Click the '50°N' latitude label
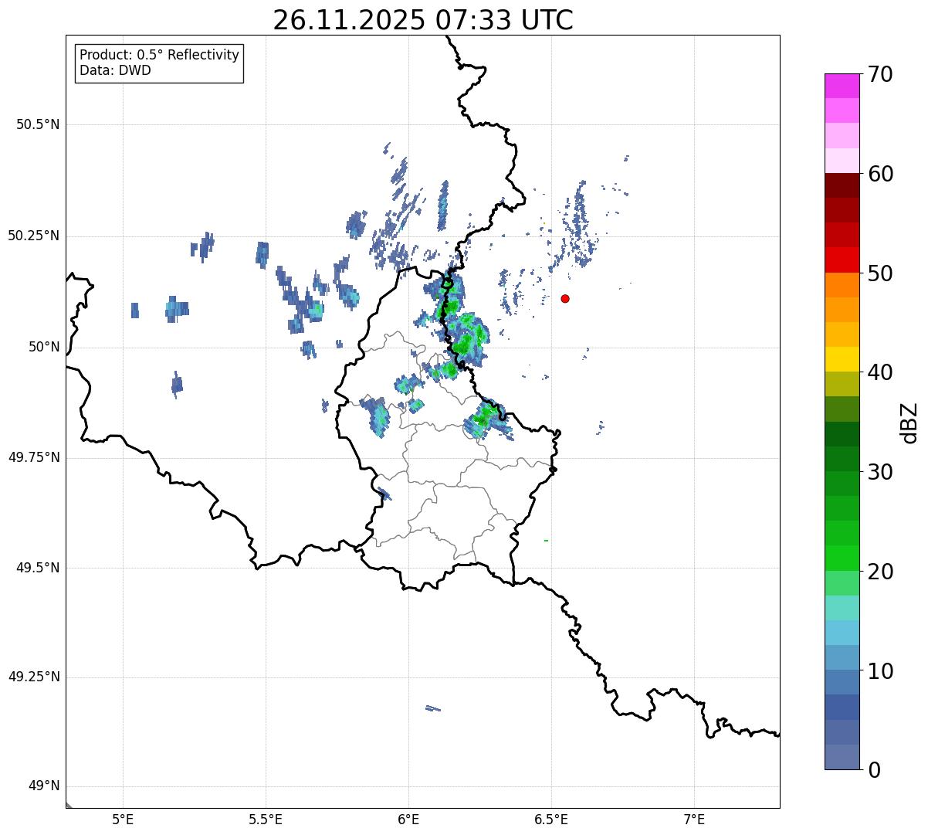This screenshot has width=928, height=835. tap(44, 348)
